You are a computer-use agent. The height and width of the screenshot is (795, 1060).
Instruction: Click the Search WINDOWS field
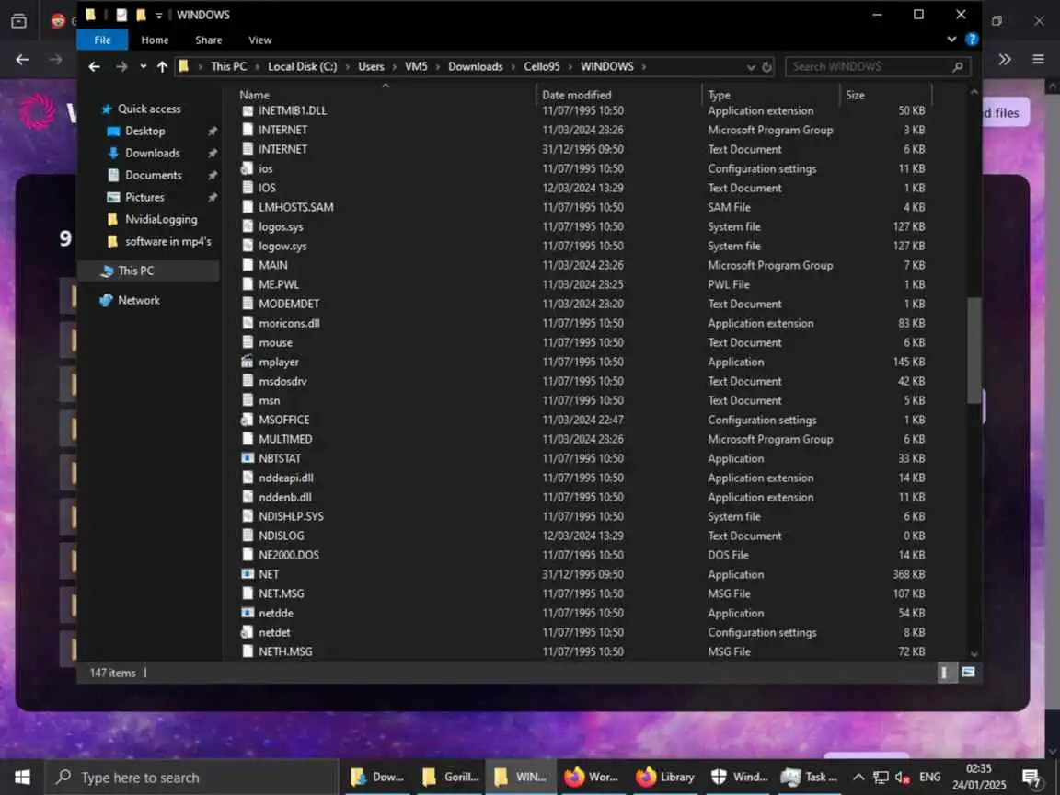[878, 66]
